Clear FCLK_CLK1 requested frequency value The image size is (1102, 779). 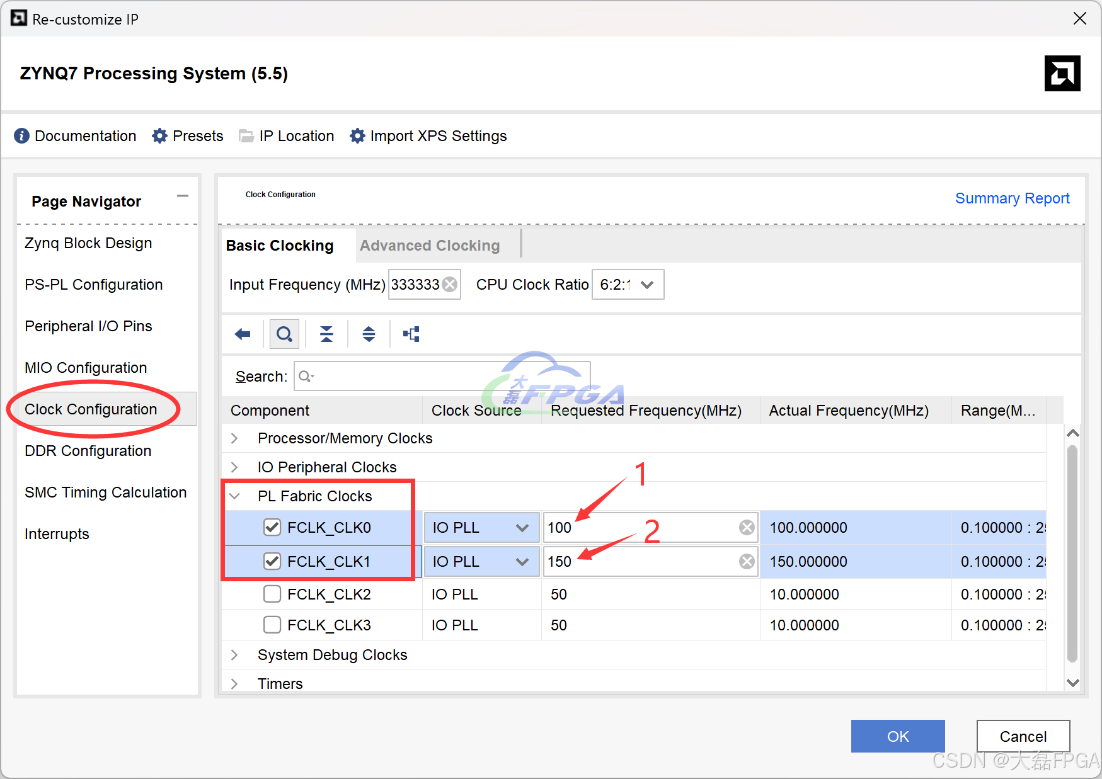(747, 562)
